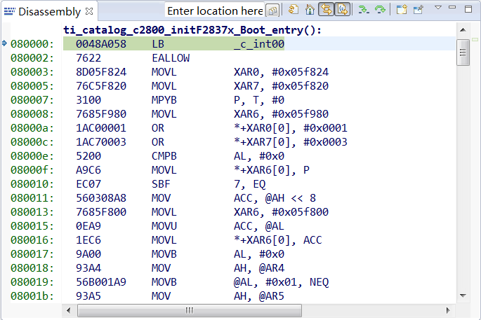Screen dimensions: 481x320
Task: Click the Assembly Step Into icon
Action: click(x=364, y=10)
